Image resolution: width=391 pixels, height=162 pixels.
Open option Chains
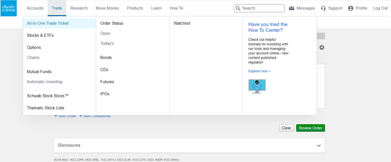[x=33, y=58]
